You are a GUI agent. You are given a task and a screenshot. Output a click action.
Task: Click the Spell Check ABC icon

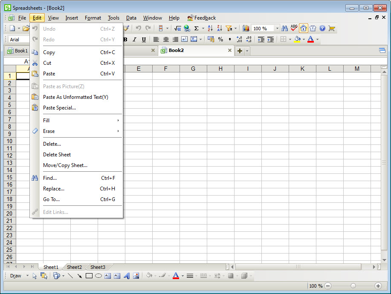tap(294, 29)
